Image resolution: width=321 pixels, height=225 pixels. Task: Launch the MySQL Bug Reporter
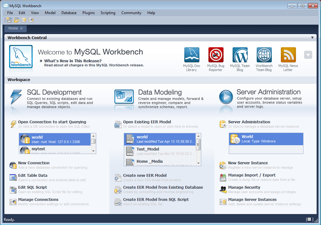tap(216, 55)
